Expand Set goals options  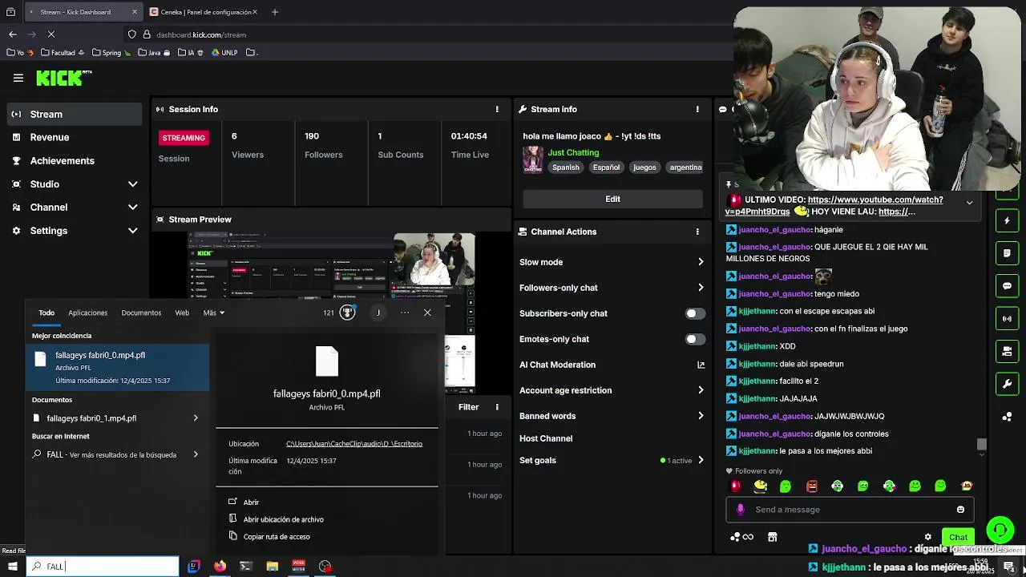[x=701, y=460]
